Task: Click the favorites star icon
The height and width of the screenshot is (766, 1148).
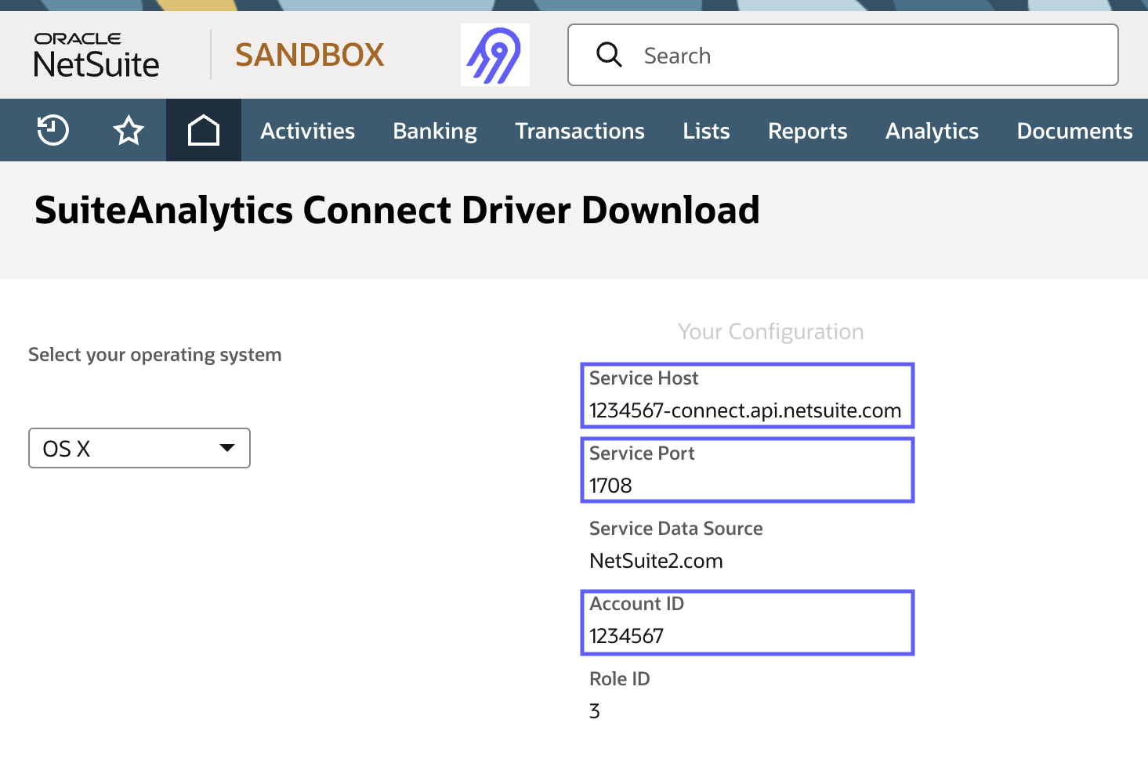Action: 128,130
